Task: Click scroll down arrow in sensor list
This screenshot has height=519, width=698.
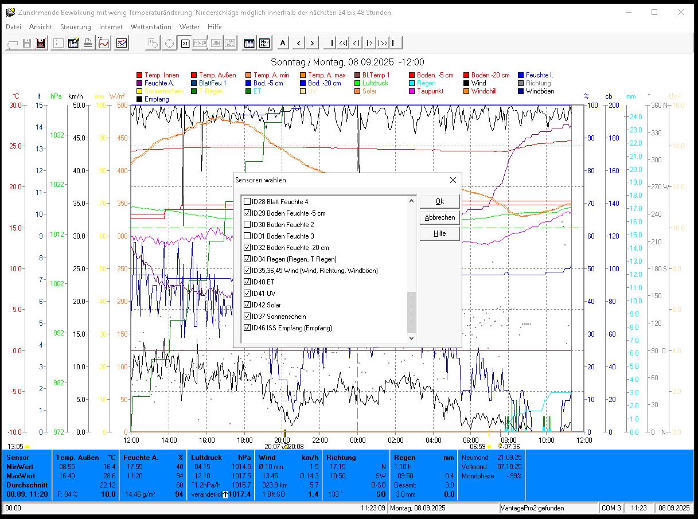Action: tap(411, 338)
